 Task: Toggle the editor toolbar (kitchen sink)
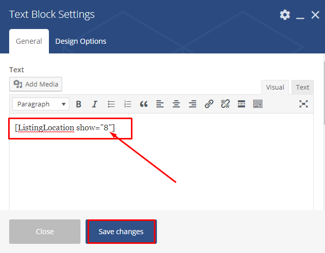pyautogui.click(x=258, y=104)
